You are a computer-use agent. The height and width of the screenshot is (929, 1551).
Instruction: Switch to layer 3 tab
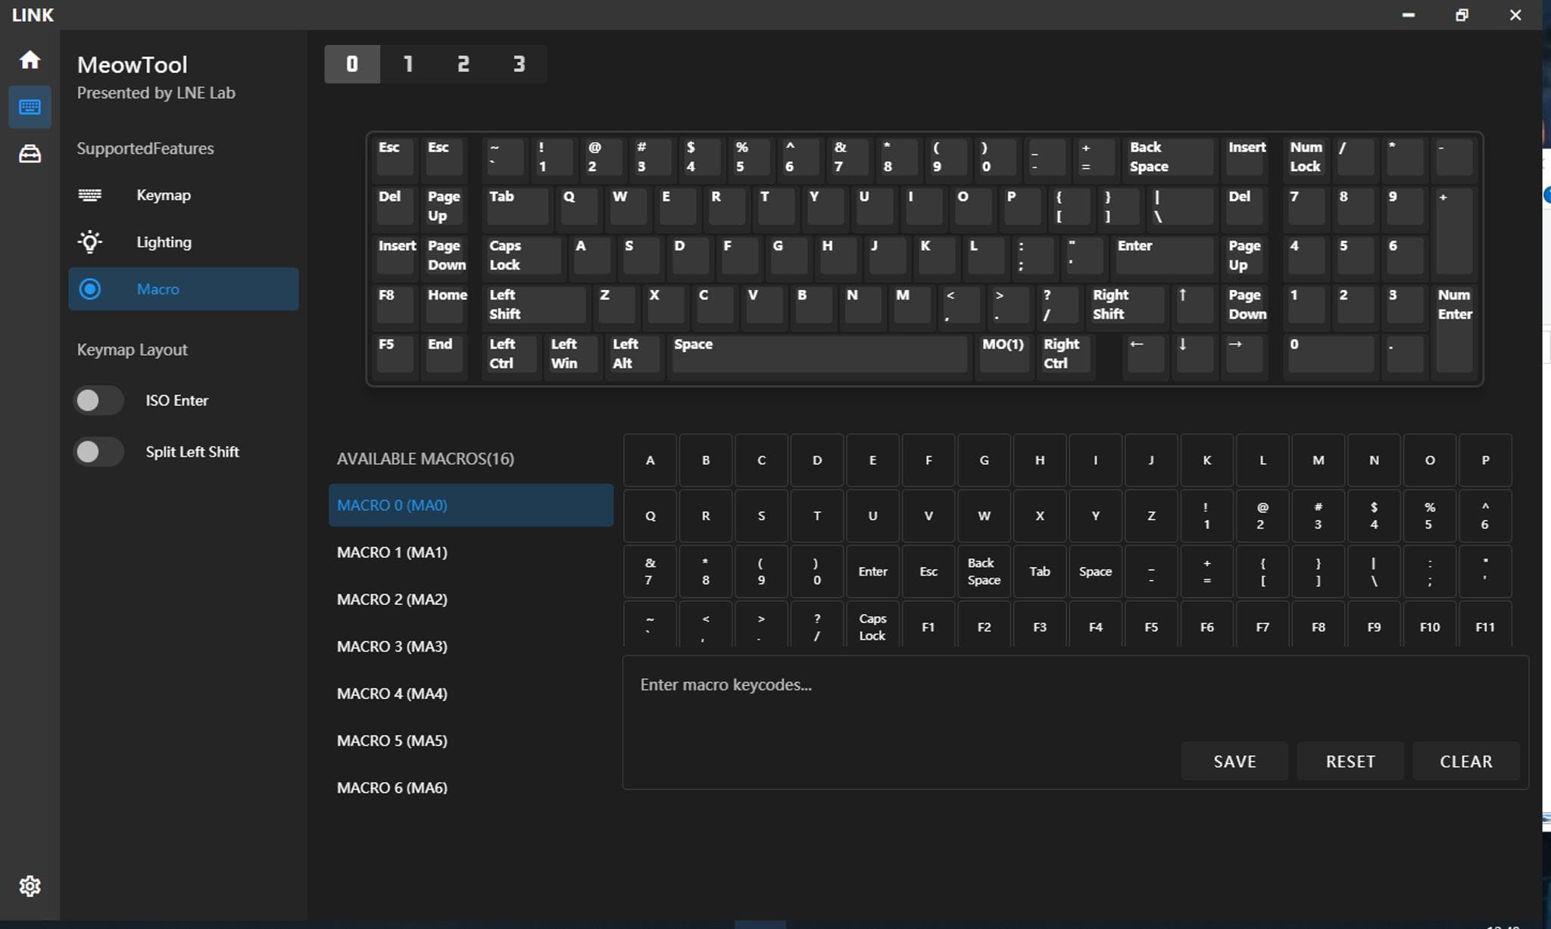[x=519, y=64]
